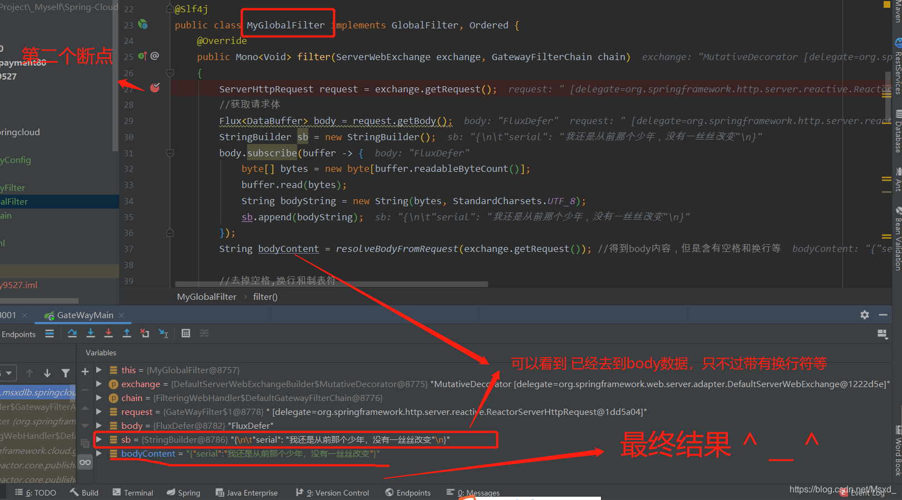902x500 pixels.
Task: Open Messages tool window
Action: (473, 493)
